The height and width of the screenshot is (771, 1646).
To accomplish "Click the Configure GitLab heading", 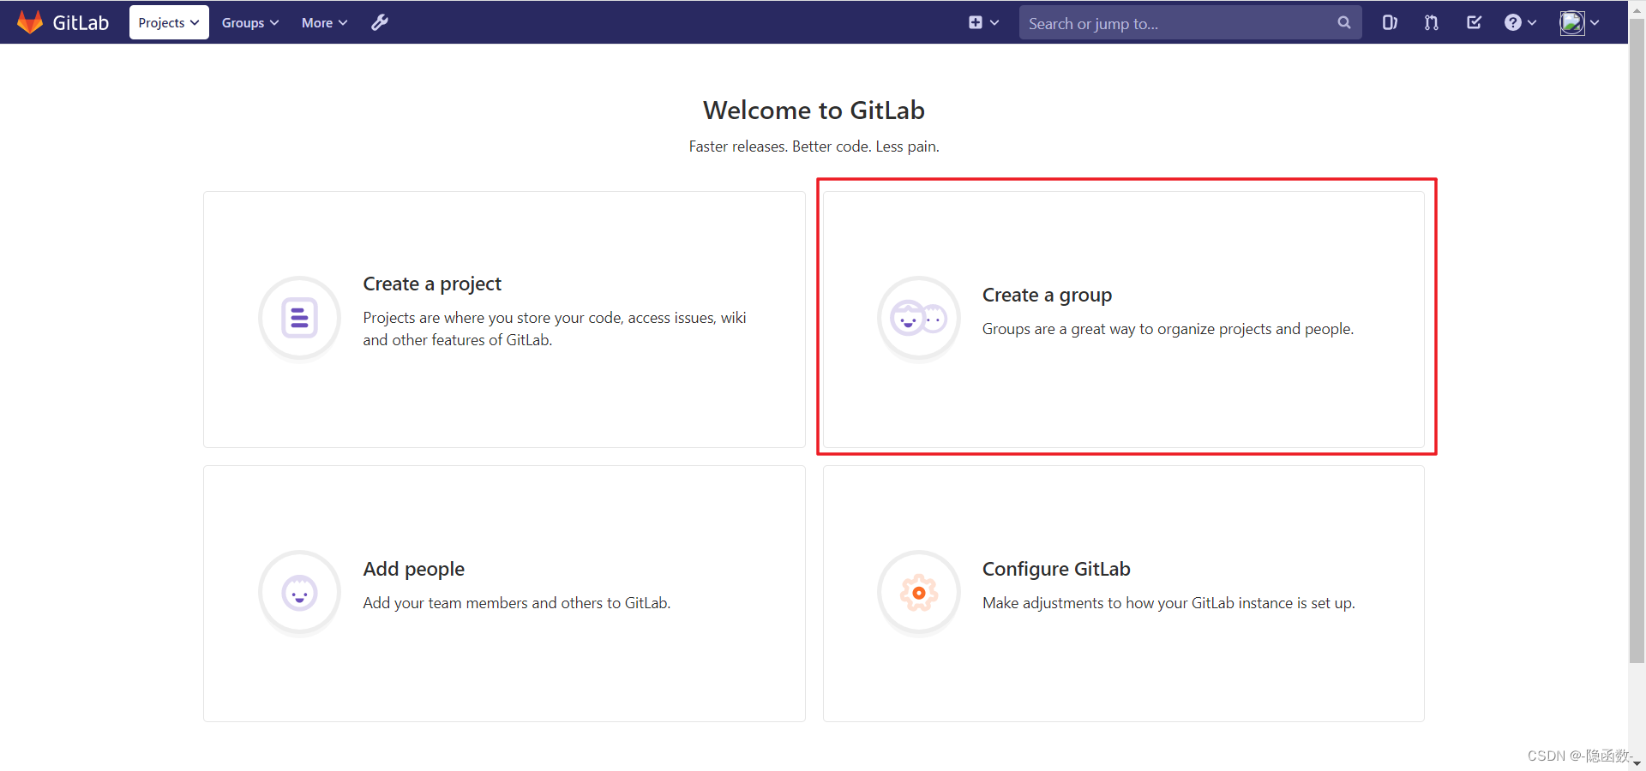I will (1056, 569).
